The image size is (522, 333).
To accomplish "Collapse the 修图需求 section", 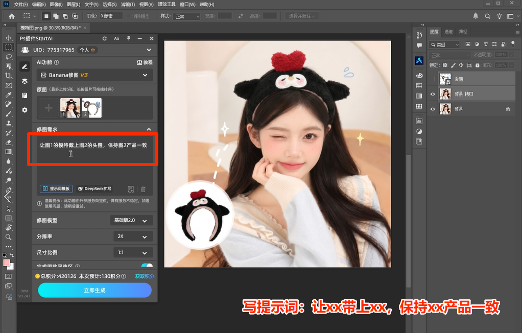I will pos(149,129).
